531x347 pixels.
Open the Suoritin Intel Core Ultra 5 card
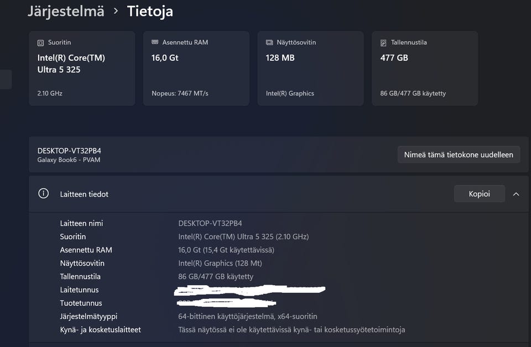click(82, 69)
